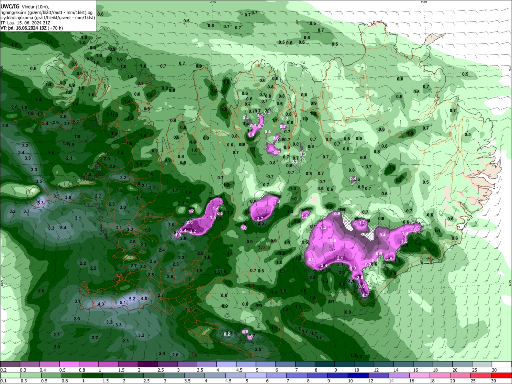Click the '0.2' label in snow scale legend
The height and width of the screenshot is (384, 512).
[3, 370]
